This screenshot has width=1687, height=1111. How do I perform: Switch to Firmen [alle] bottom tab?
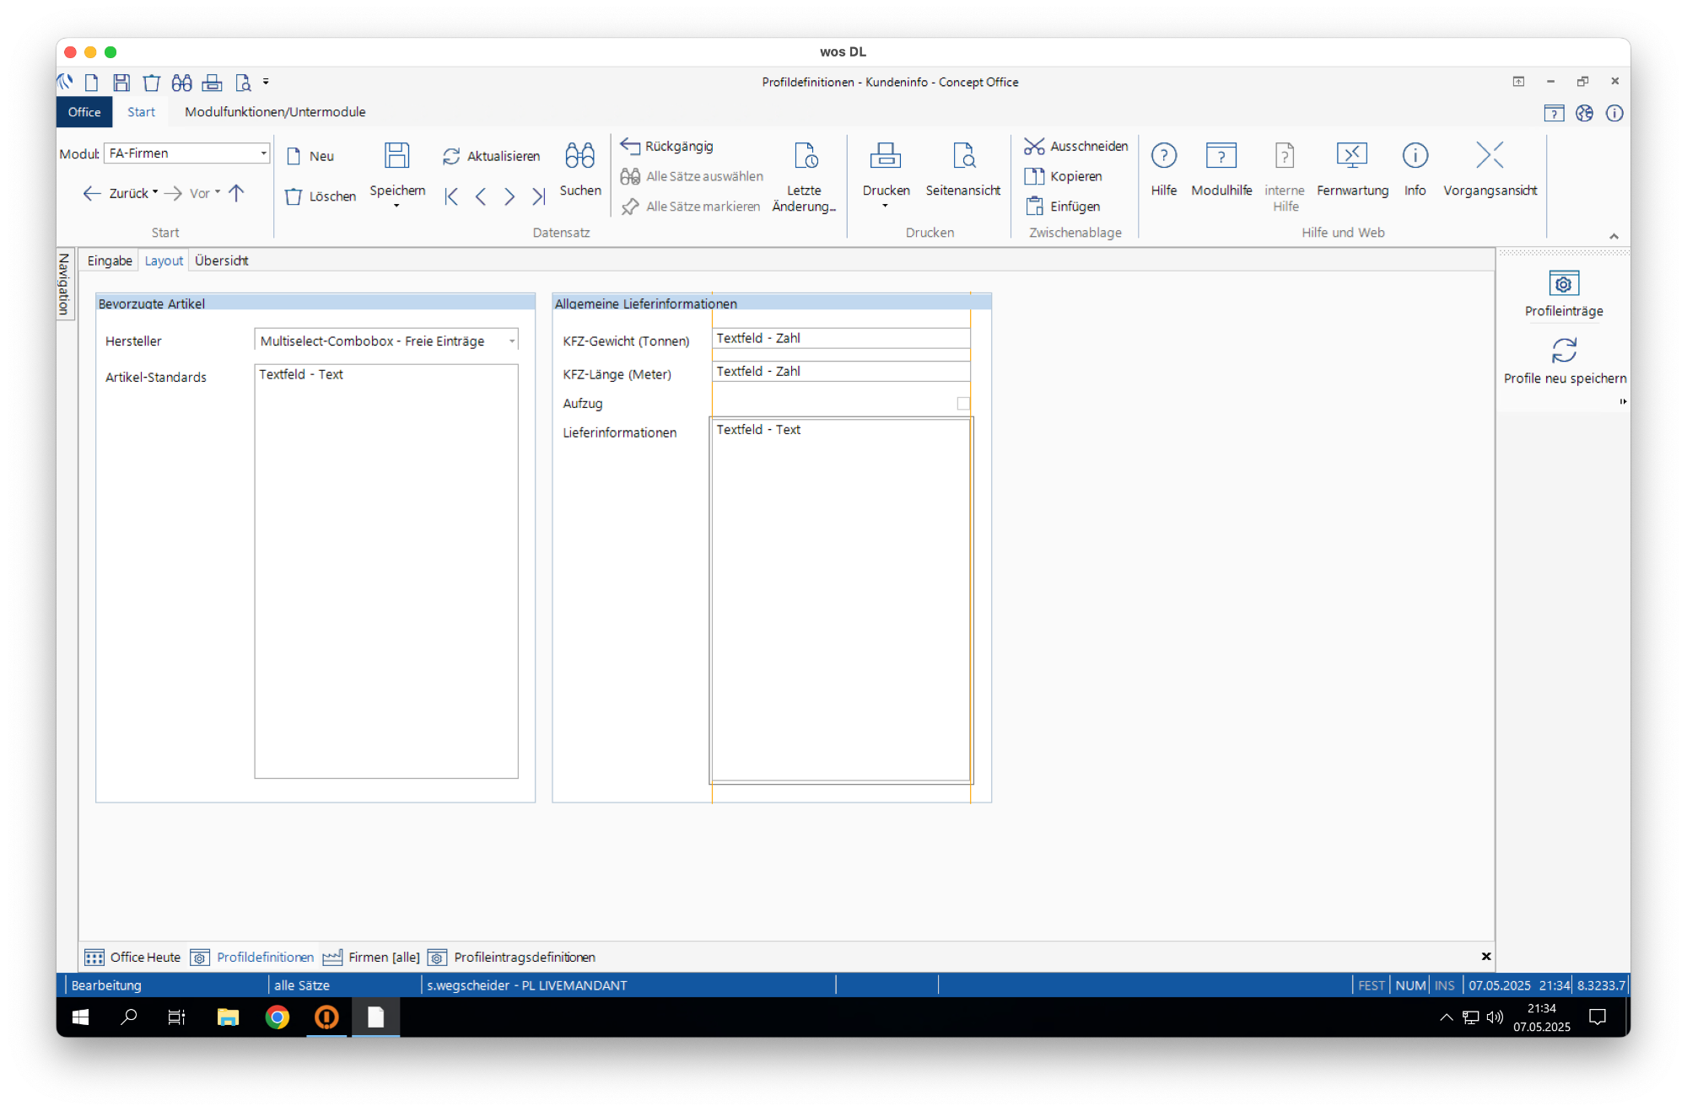(x=372, y=957)
